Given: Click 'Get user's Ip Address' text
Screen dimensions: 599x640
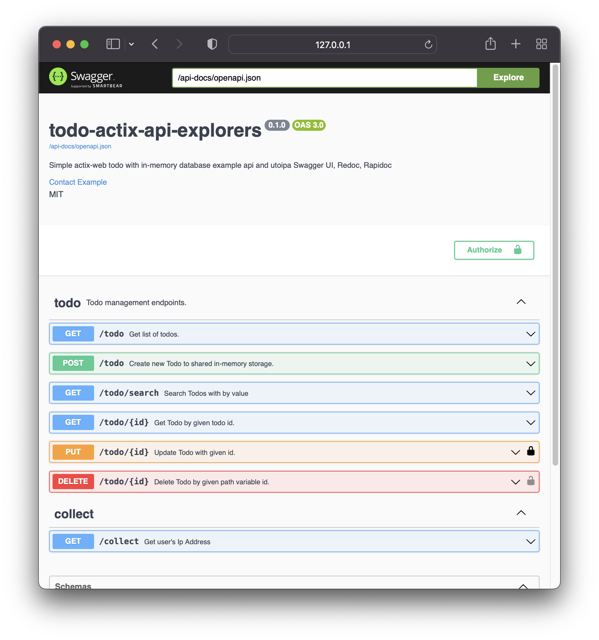Looking at the screenshot, I should (x=177, y=542).
